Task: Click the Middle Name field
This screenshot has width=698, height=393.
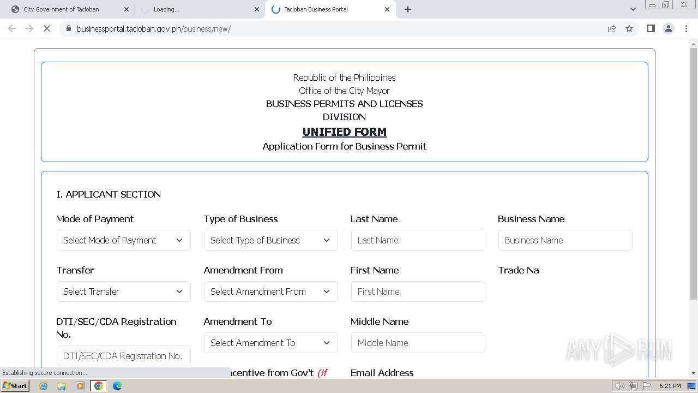Action: click(418, 343)
